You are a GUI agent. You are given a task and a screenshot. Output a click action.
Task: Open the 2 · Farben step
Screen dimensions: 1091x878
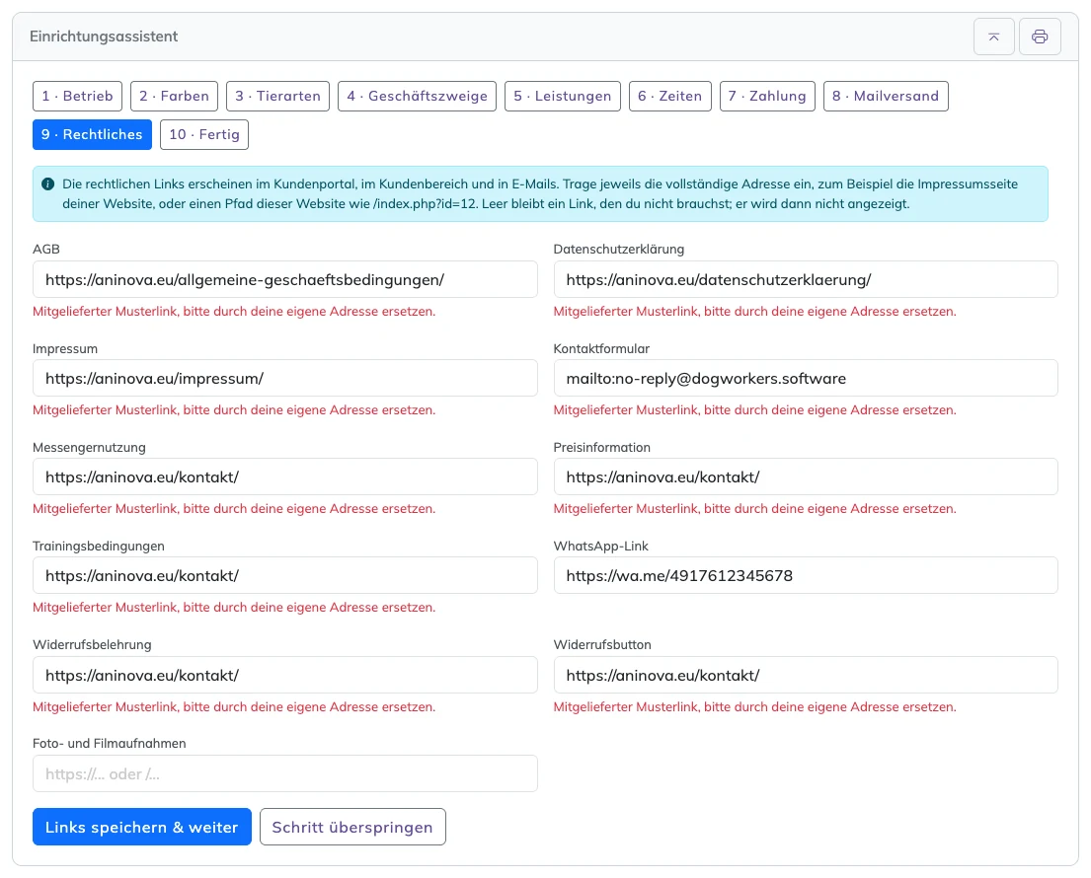(x=174, y=96)
